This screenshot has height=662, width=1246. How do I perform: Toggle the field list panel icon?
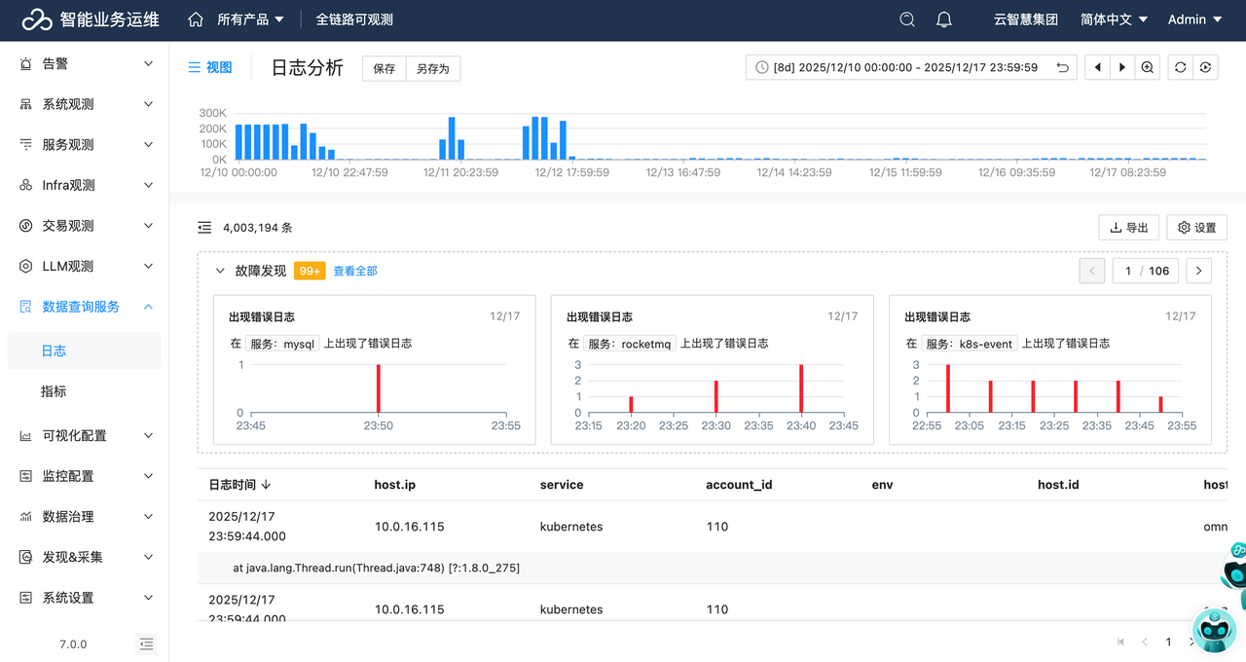(x=204, y=228)
